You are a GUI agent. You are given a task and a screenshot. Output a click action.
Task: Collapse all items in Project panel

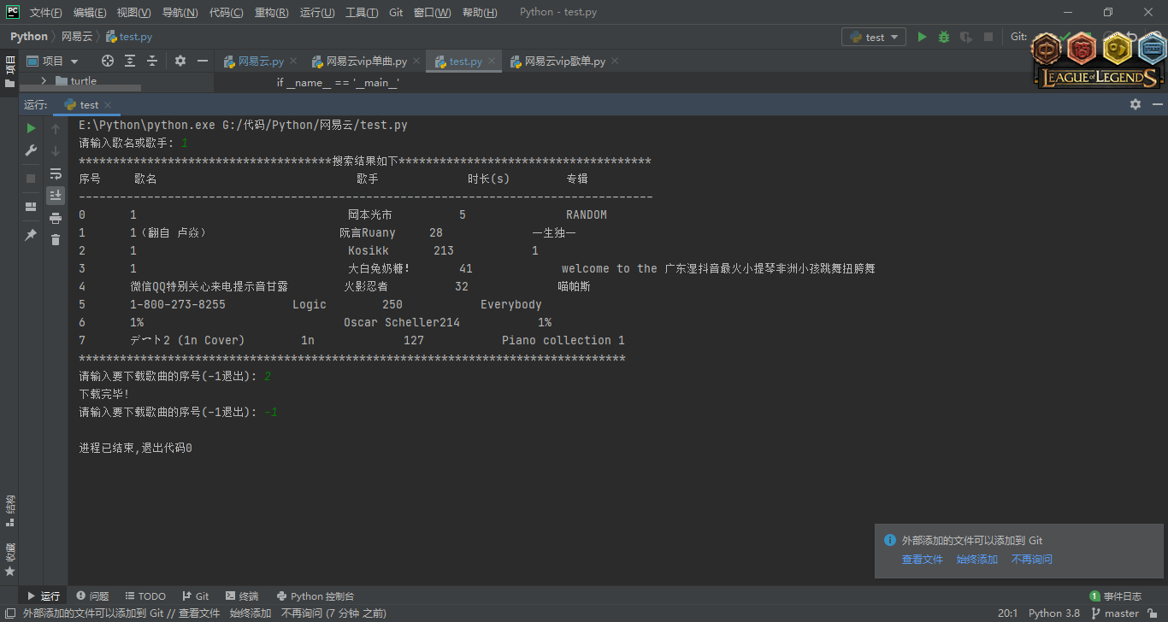coord(152,61)
